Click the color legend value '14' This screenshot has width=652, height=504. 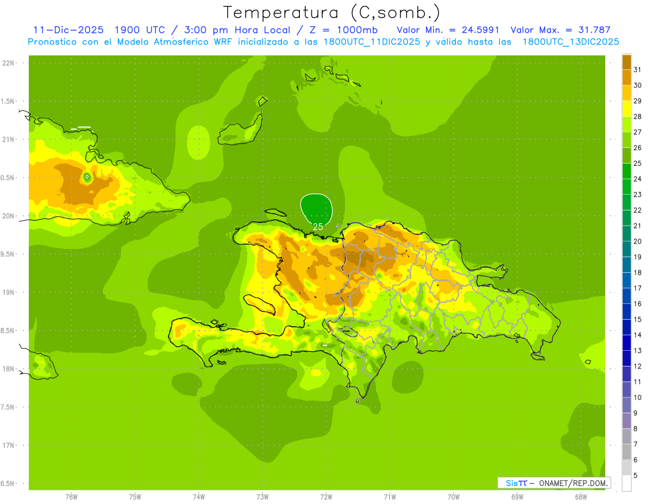[x=638, y=335]
